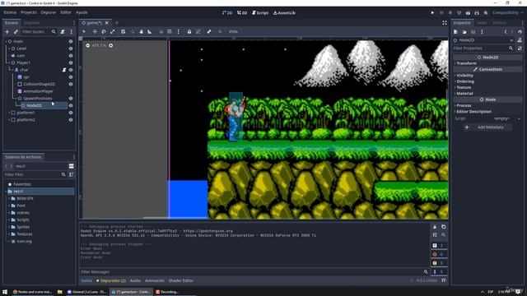Image resolution: width=527 pixels, height=296 pixels.
Task: Hide the Player1 node
Action: click(71, 62)
